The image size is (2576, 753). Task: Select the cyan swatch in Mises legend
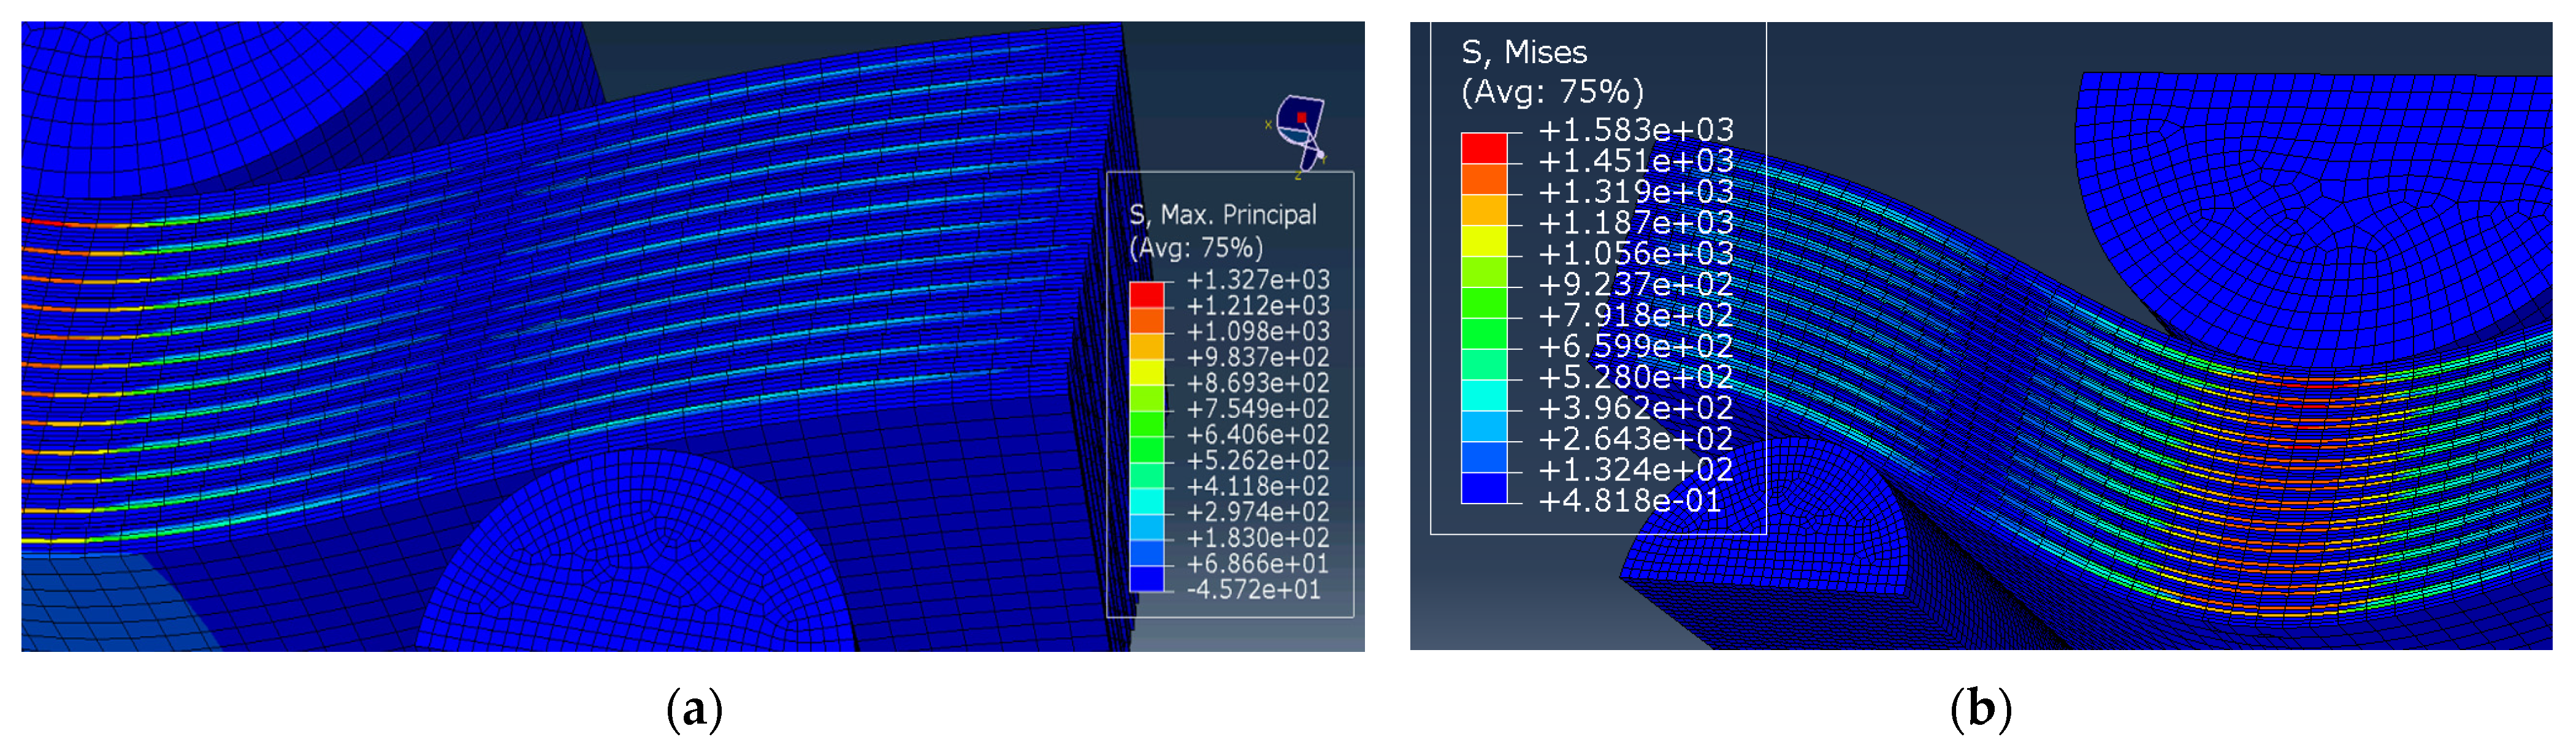tap(1483, 395)
